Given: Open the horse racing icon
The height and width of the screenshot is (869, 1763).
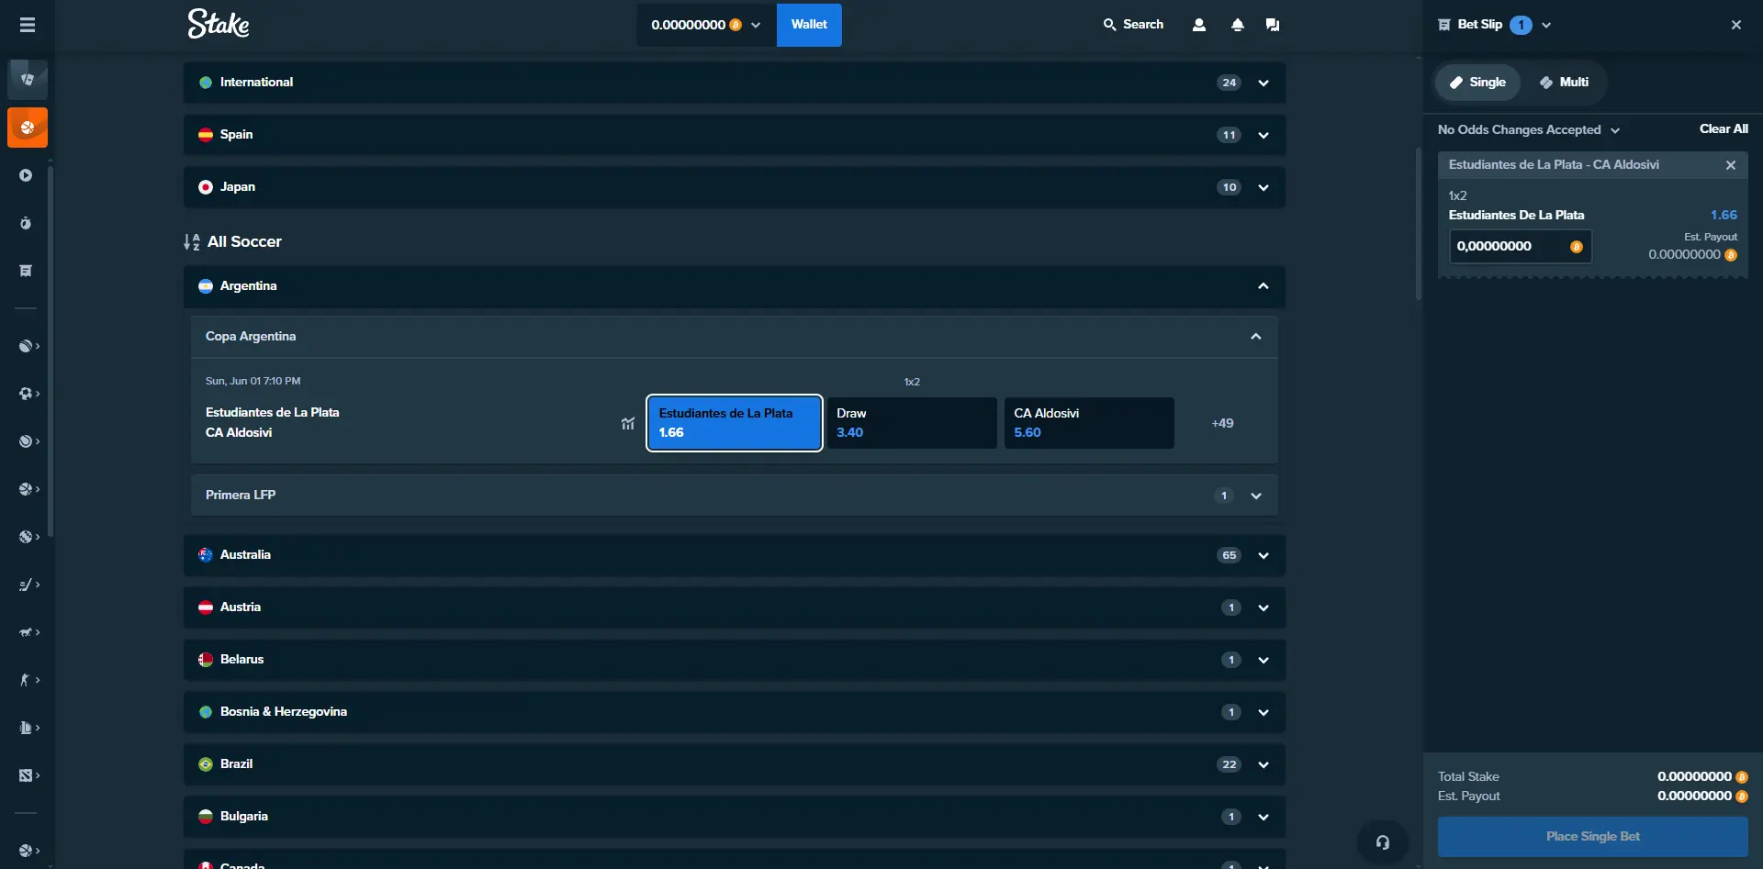Looking at the screenshot, I should [26, 632].
